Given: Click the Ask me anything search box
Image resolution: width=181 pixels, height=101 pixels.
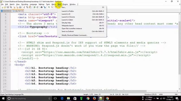Looking at the screenshot, I should click(x=29, y=98).
